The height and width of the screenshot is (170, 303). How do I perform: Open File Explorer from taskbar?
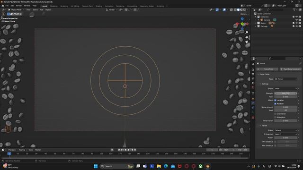coord(159,166)
